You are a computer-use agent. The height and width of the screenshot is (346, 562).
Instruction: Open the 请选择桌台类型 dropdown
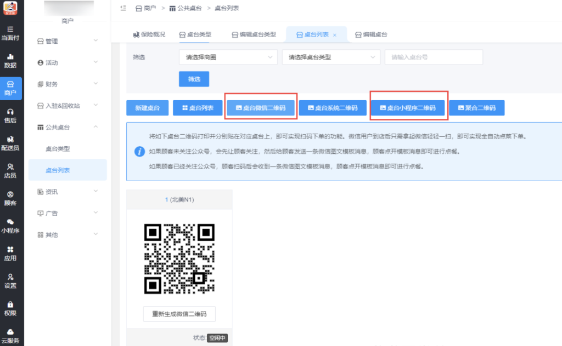tap(331, 57)
